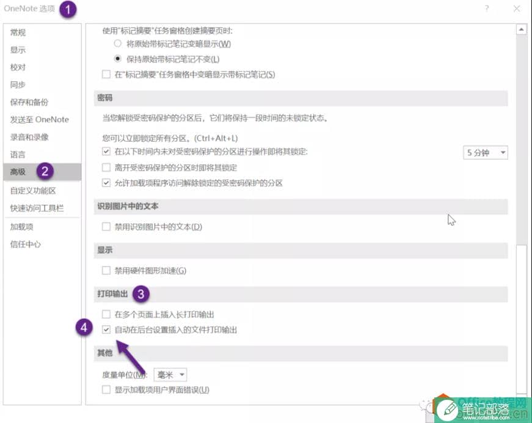Open the 信任中心 page
The height and width of the screenshot is (423, 532).
[x=26, y=244]
